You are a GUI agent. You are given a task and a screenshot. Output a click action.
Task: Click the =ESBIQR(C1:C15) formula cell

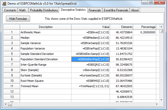pyautogui.click(x=90, y=65)
